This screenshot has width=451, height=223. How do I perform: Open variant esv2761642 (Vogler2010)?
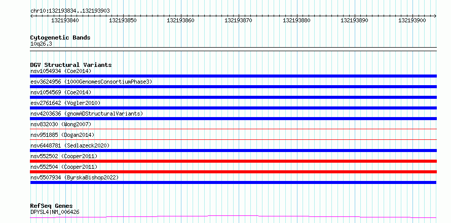point(65,103)
